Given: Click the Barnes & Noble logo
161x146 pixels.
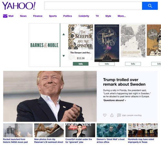Looking at the screenshot, I should tap(44, 45).
